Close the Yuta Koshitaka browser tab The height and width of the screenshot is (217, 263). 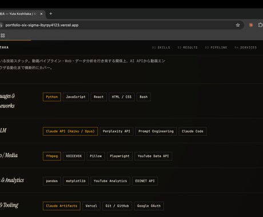pyautogui.click(x=41, y=14)
